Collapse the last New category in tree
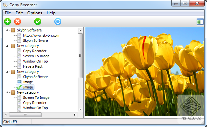The width and height of the screenshot is (207, 127). (x=7, y=92)
